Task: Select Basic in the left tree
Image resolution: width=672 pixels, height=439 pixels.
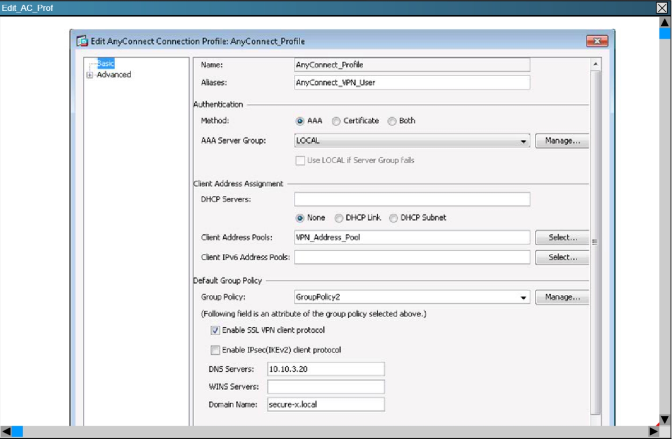Action: 106,63
